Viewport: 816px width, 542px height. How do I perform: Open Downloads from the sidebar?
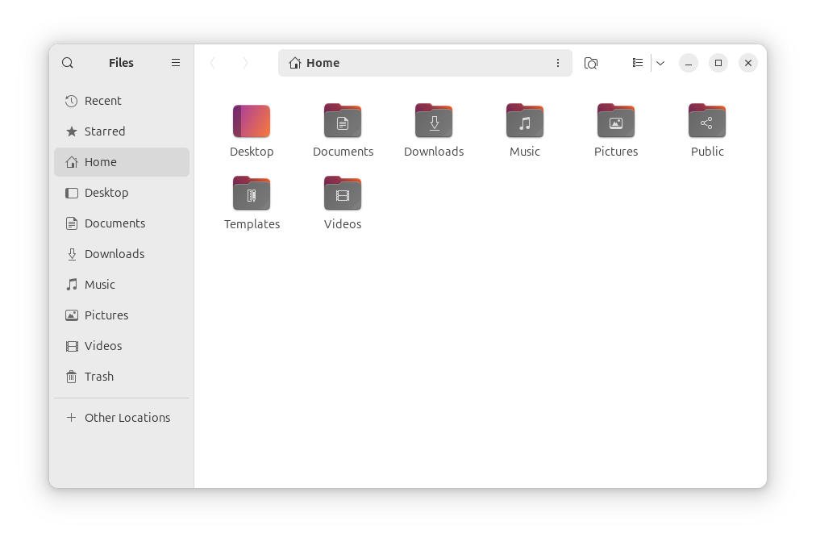pos(122,254)
